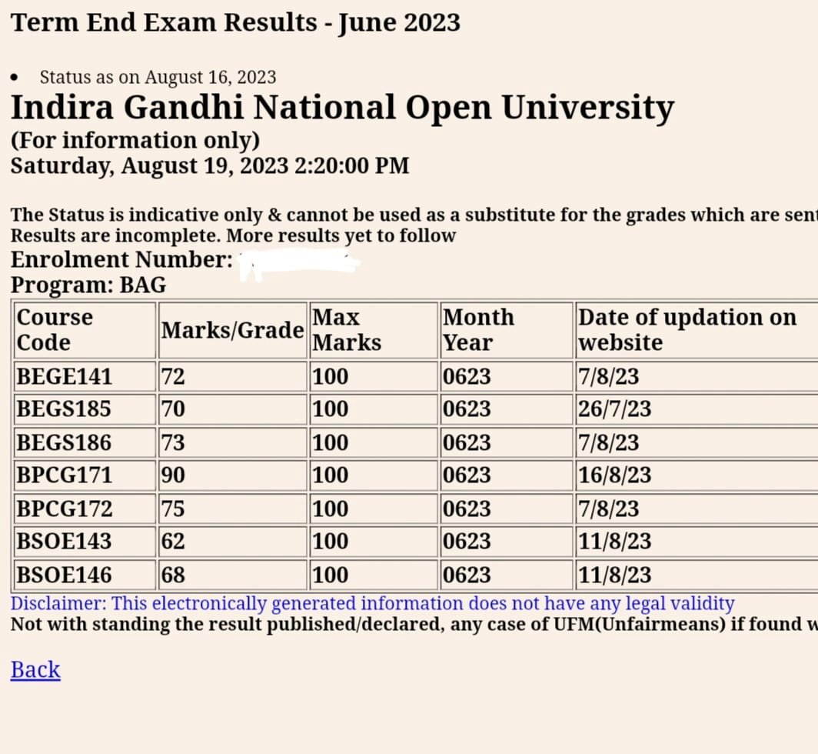Image resolution: width=818 pixels, height=754 pixels.
Task: Click the Saturday, August 19, 2023 timestamp
Action: [210, 166]
